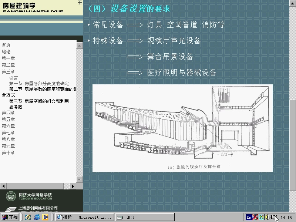This screenshot has width=296, height=222.
Task: Open the 开始 Start button
Action: point(10,217)
